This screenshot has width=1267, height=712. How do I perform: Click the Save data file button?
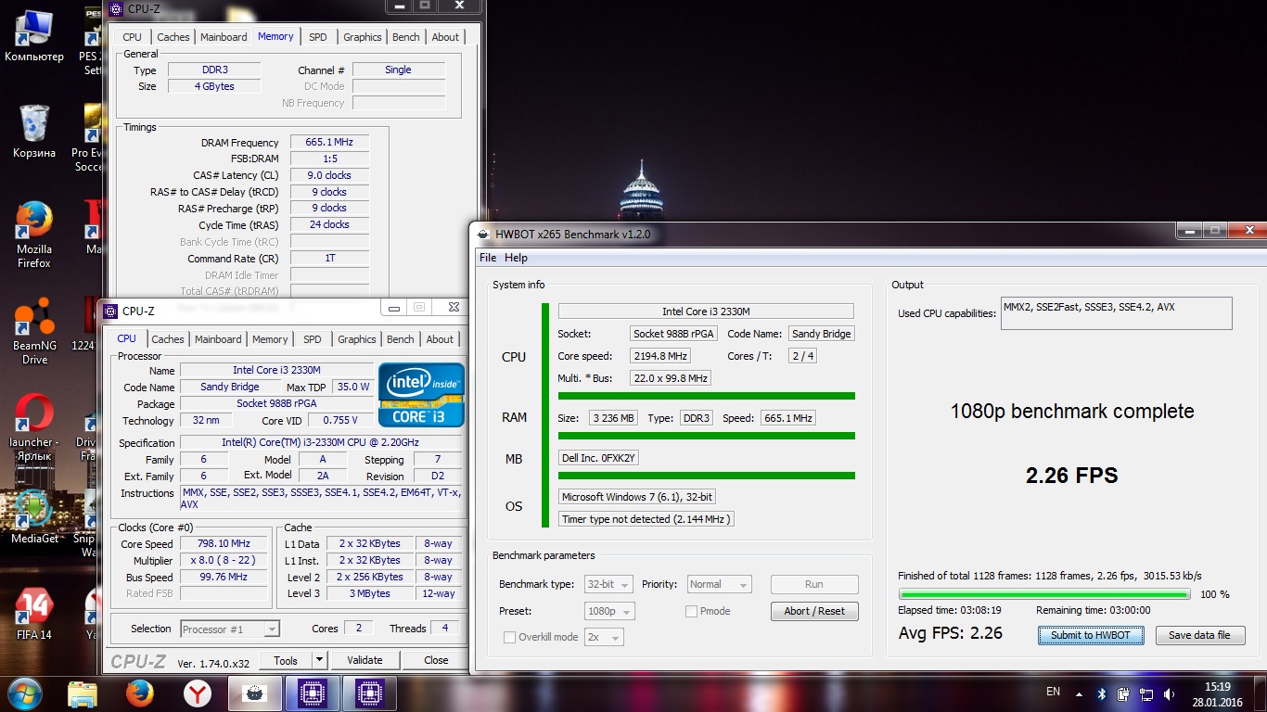click(x=1200, y=635)
